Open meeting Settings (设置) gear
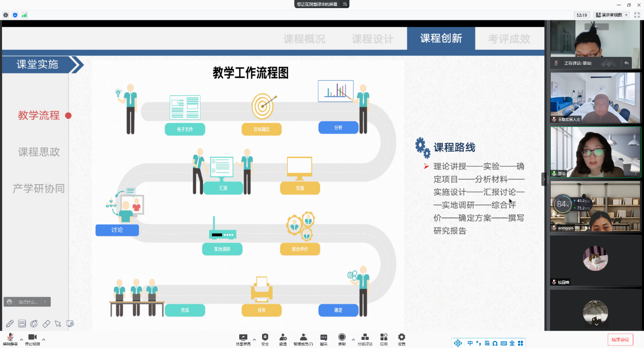This screenshot has height=348, width=644. pos(401,339)
